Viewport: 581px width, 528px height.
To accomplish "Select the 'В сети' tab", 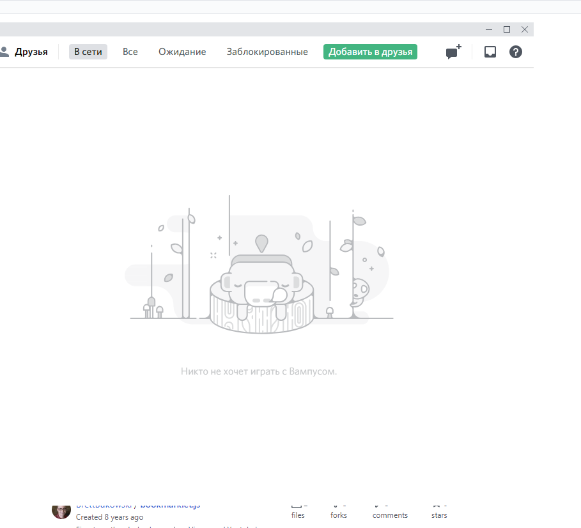I will coord(88,52).
